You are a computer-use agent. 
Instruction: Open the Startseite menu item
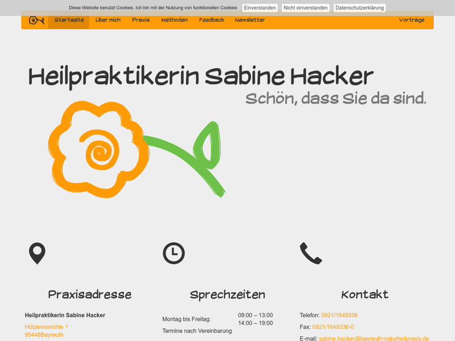tap(69, 20)
